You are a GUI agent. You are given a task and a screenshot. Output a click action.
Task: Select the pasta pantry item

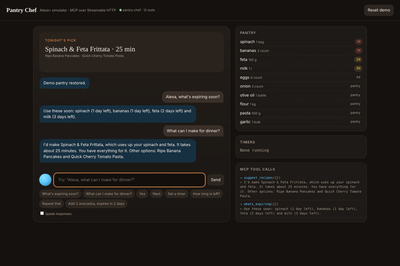pos(301,113)
